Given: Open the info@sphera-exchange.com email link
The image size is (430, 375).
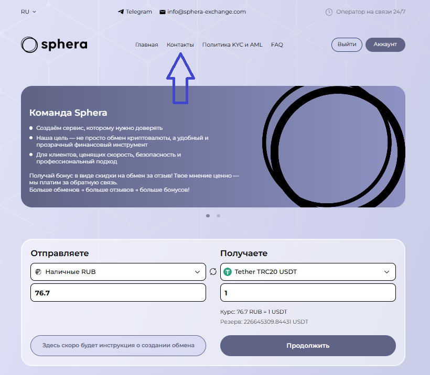Looking at the screenshot, I should tap(207, 12).
